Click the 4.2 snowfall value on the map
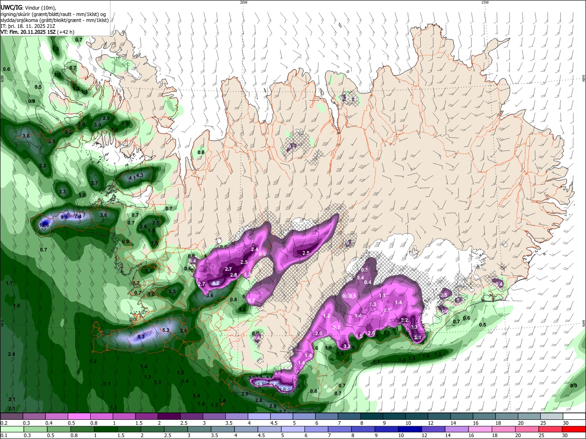Viewport: 586px width, 439px height. [216, 284]
